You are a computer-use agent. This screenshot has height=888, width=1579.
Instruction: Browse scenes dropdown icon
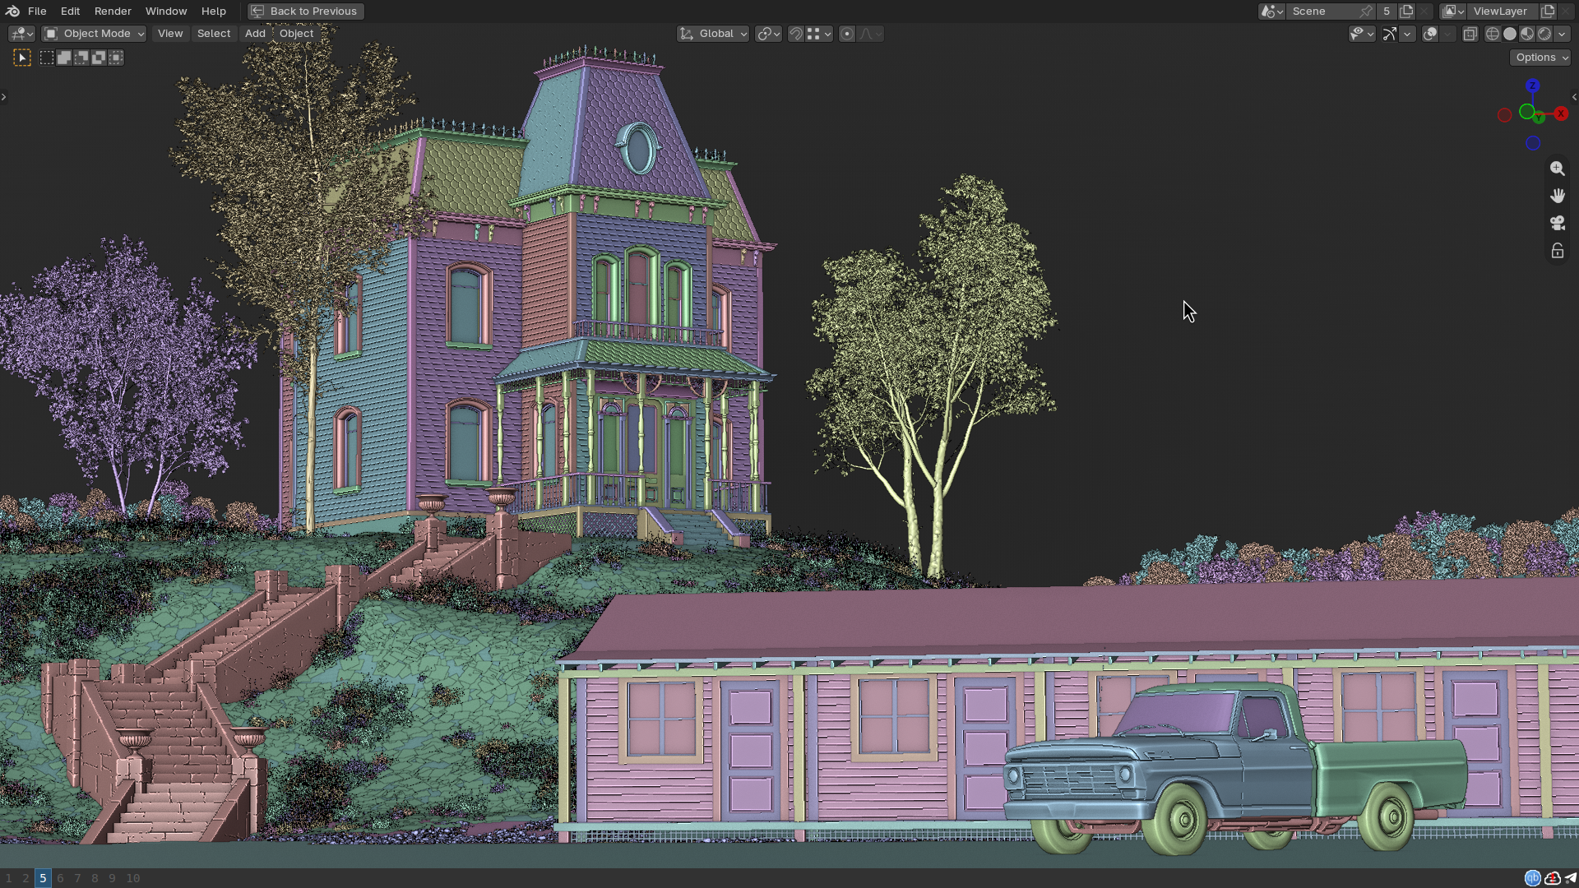[1271, 12]
